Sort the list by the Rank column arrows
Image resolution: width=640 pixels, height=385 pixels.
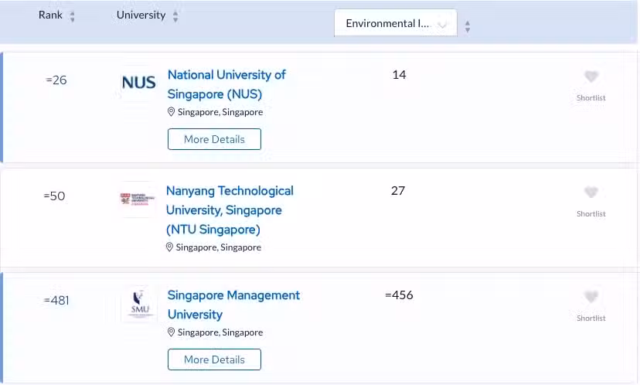pyautogui.click(x=72, y=17)
